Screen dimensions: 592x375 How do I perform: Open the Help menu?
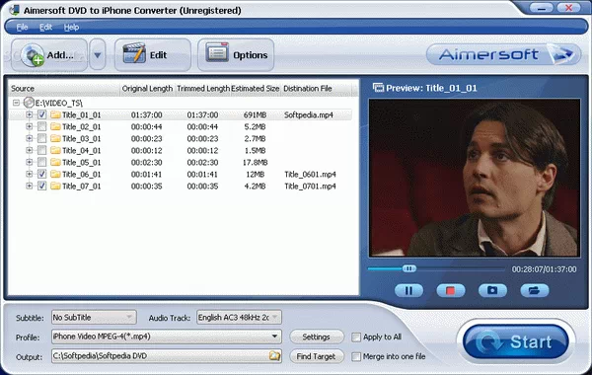tap(71, 28)
